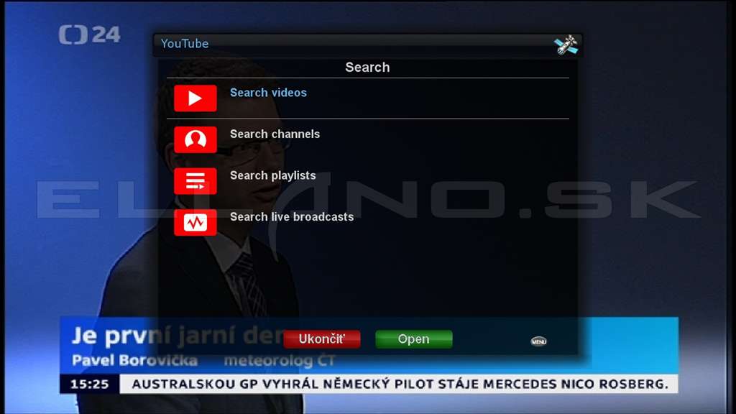Select the Search channels entry
This screenshot has height=414, width=736.
(367, 139)
